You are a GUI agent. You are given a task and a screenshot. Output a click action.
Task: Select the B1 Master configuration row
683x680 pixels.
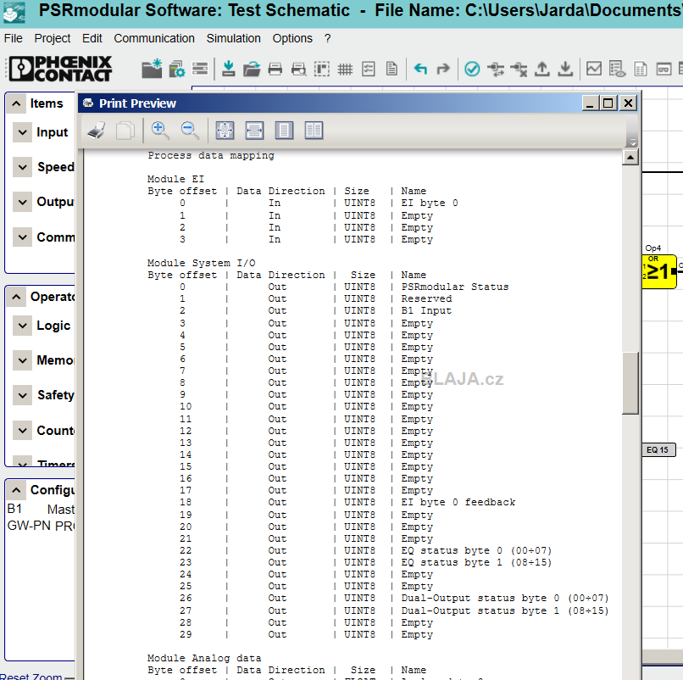(x=41, y=509)
